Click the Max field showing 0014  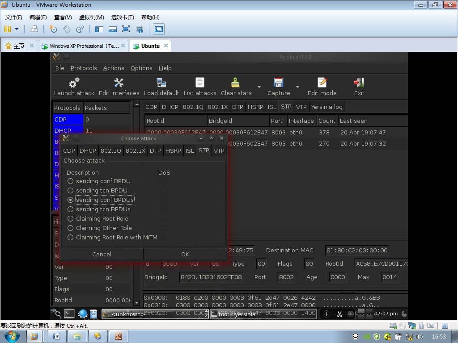coord(390,277)
